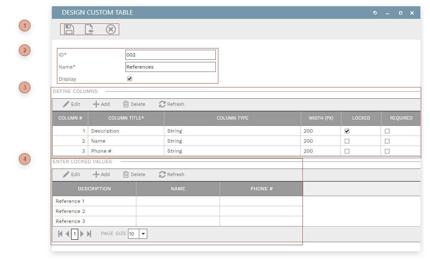
Task: Click the Add button in DEFINE COLUMNS
Action: [101, 104]
